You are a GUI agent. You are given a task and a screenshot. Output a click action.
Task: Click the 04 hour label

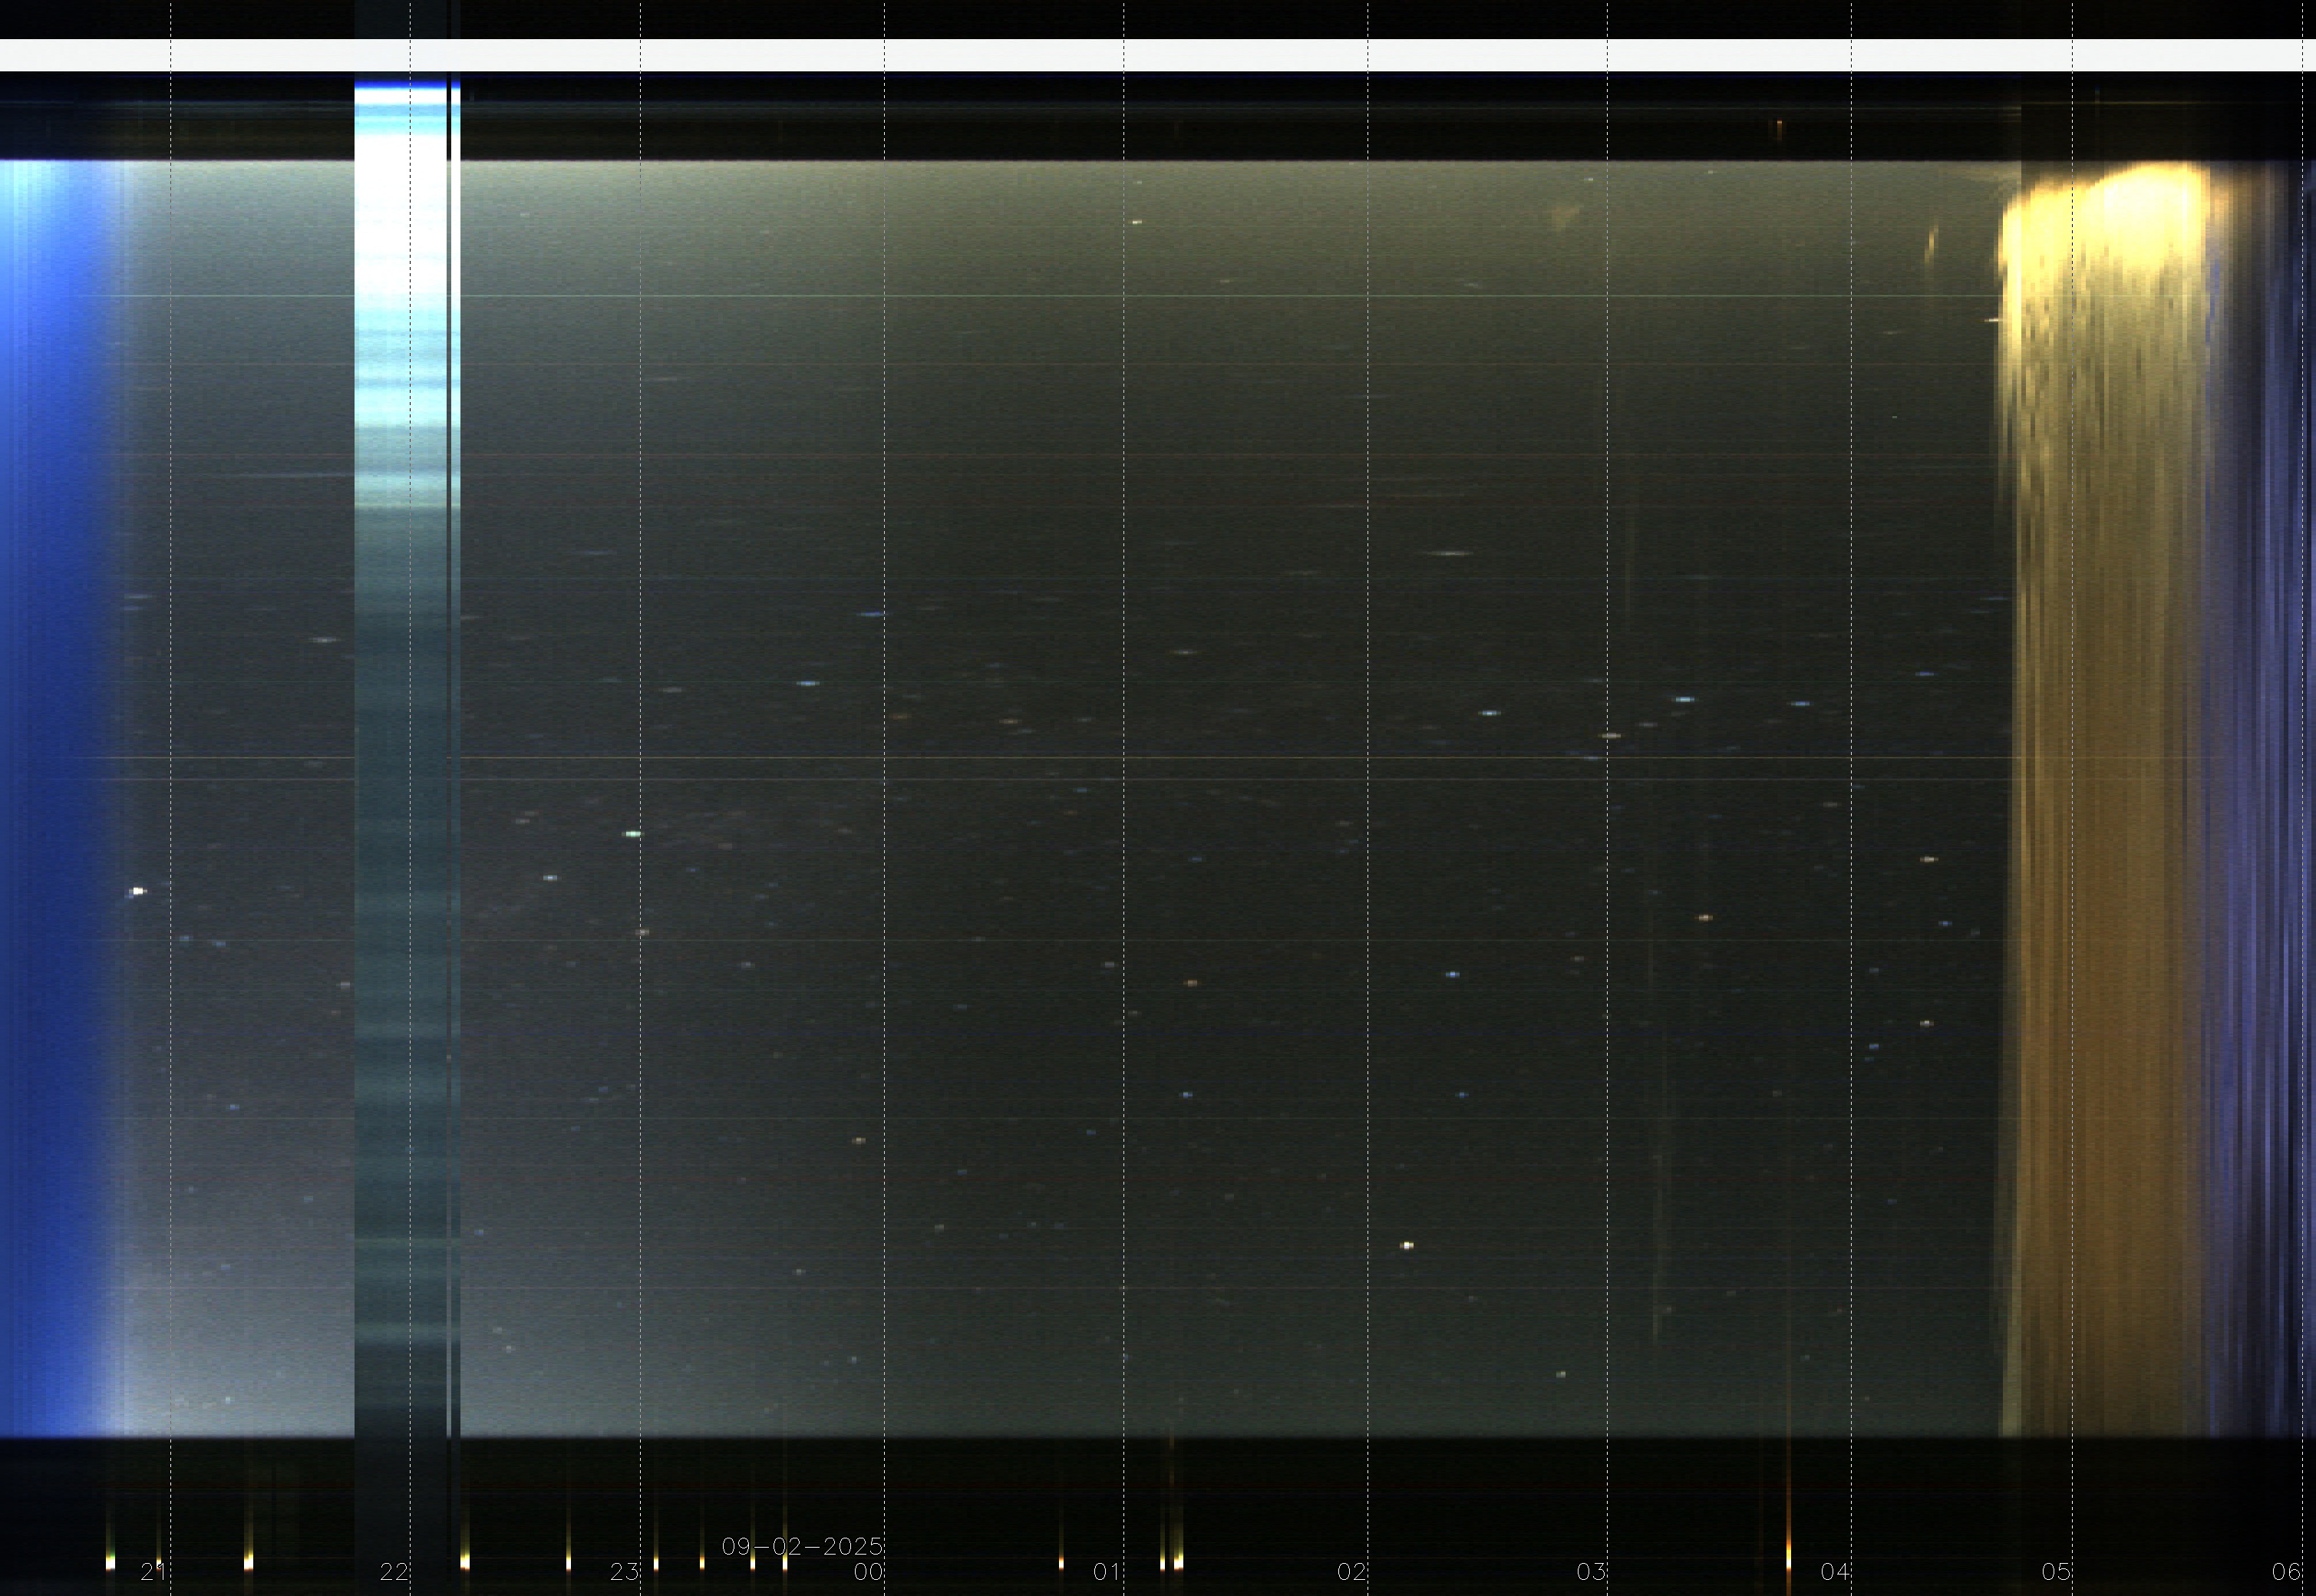pyautogui.click(x=1835, y=1571)
